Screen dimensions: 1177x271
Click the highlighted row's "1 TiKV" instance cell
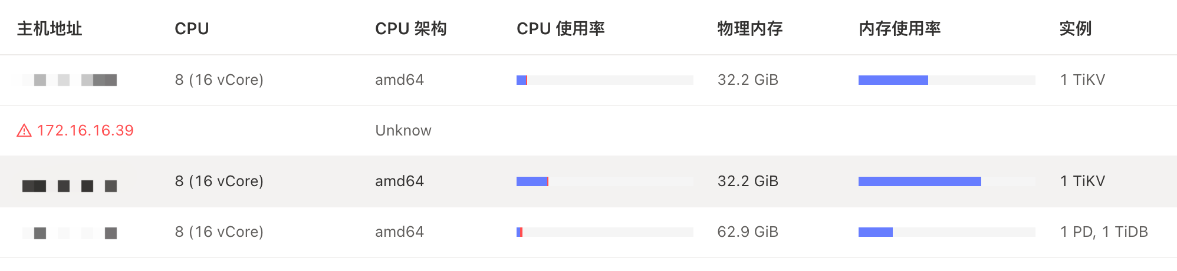tap(1083, 181)
